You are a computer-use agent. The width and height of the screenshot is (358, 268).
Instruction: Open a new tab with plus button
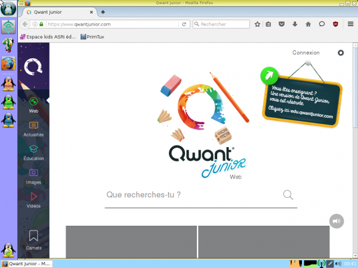[x=103, y=12]
